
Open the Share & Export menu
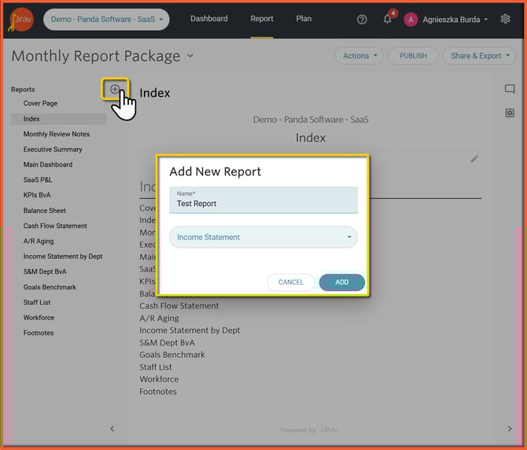479,56
